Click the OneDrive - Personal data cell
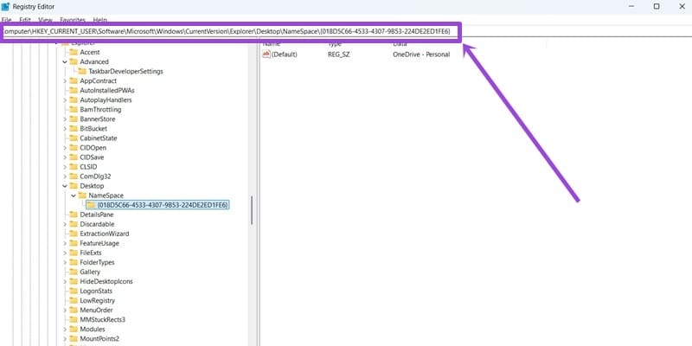 pos(421,54)
